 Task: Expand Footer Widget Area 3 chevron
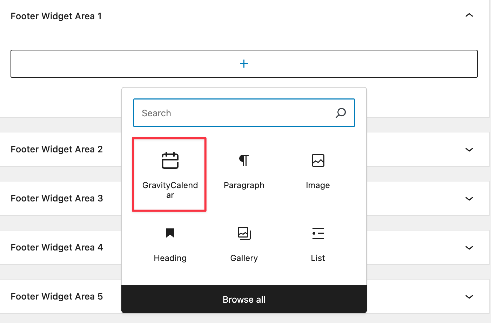(x=469, y=199)
